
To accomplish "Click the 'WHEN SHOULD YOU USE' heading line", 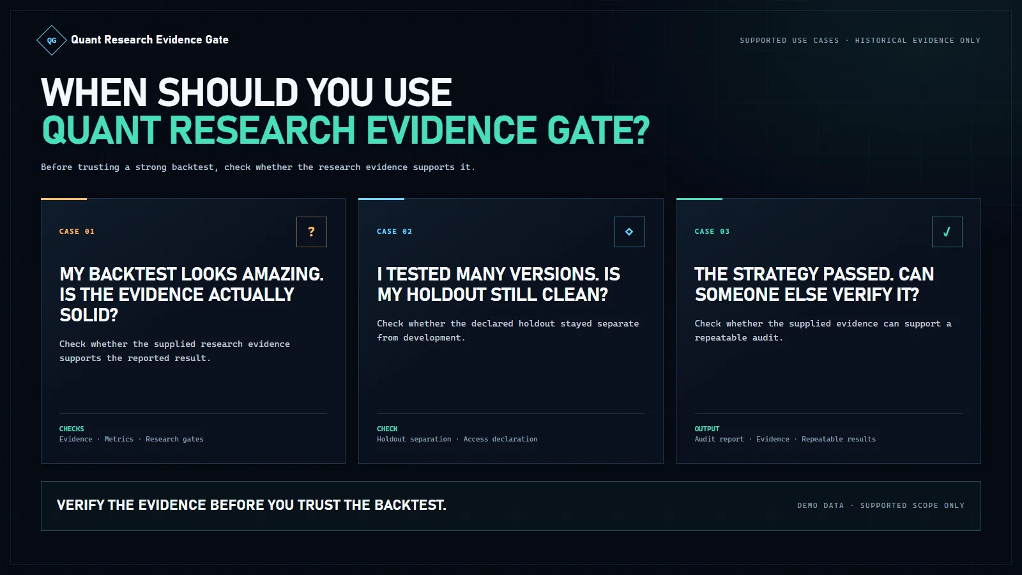I will (247, 92).
